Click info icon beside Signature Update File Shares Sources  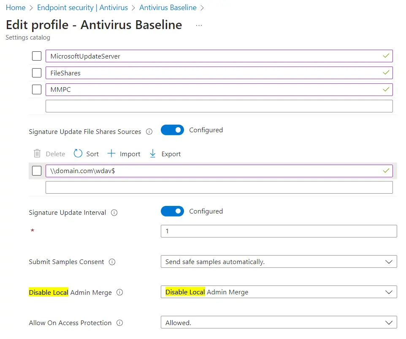tap(149, 132)
